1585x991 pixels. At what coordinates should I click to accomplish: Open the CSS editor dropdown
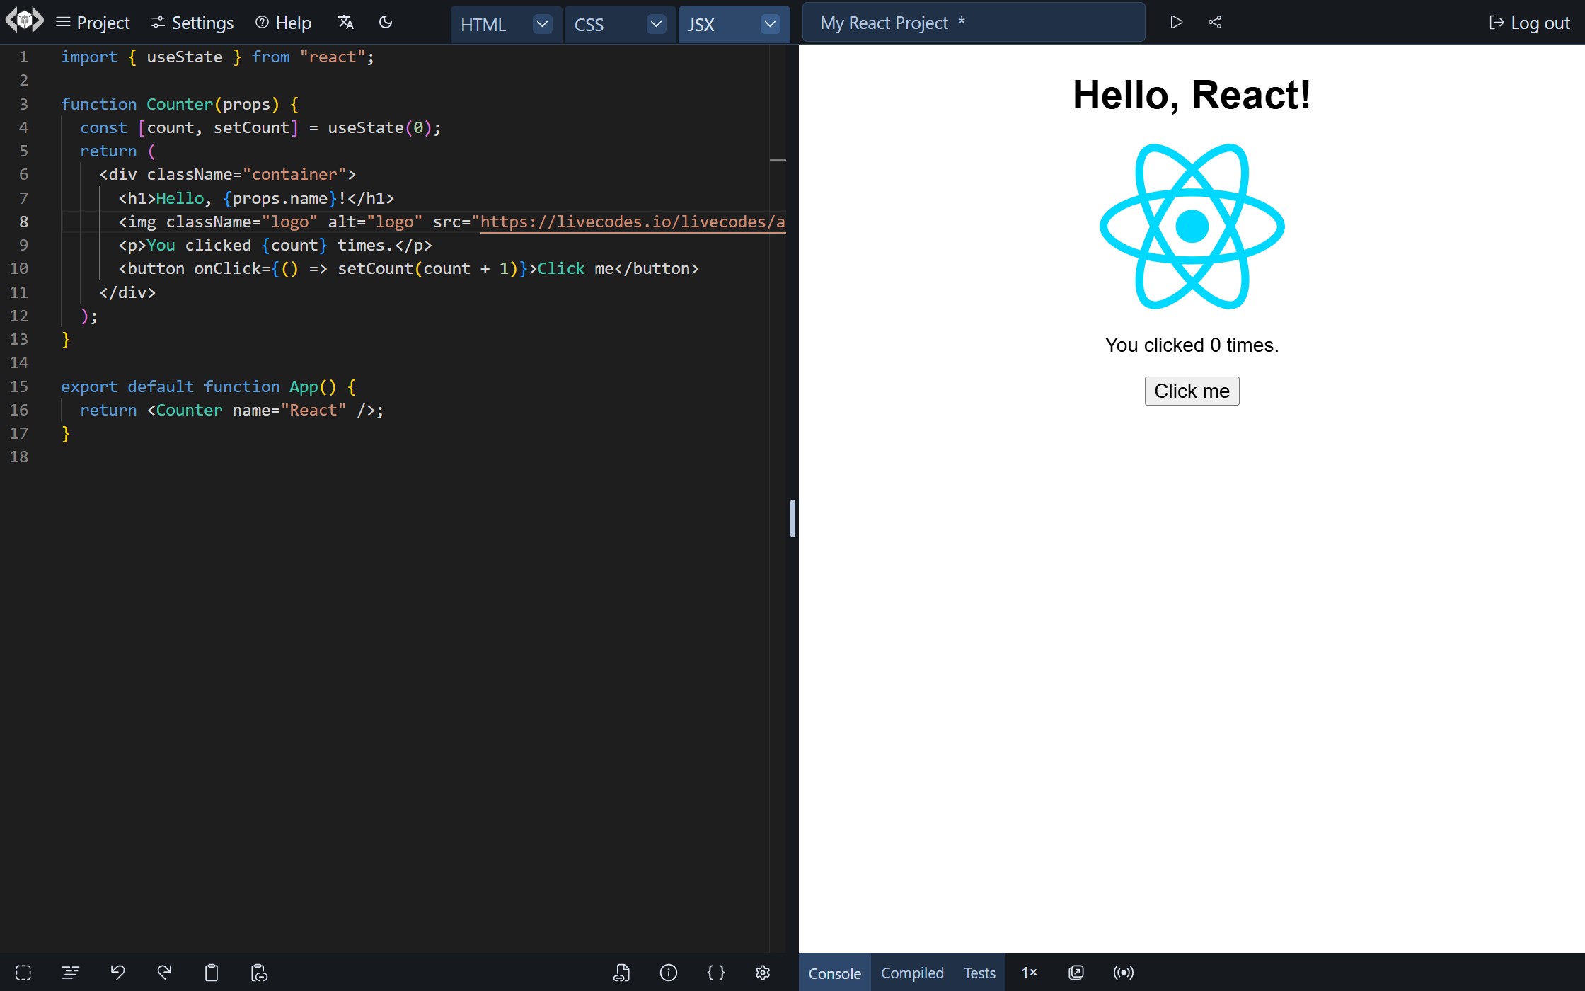point(655,23)
